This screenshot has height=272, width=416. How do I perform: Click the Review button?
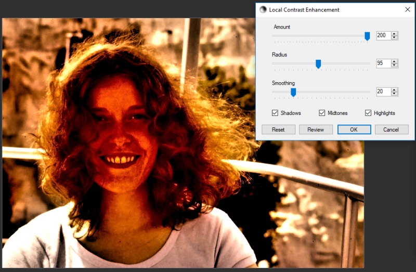(316, 129)
